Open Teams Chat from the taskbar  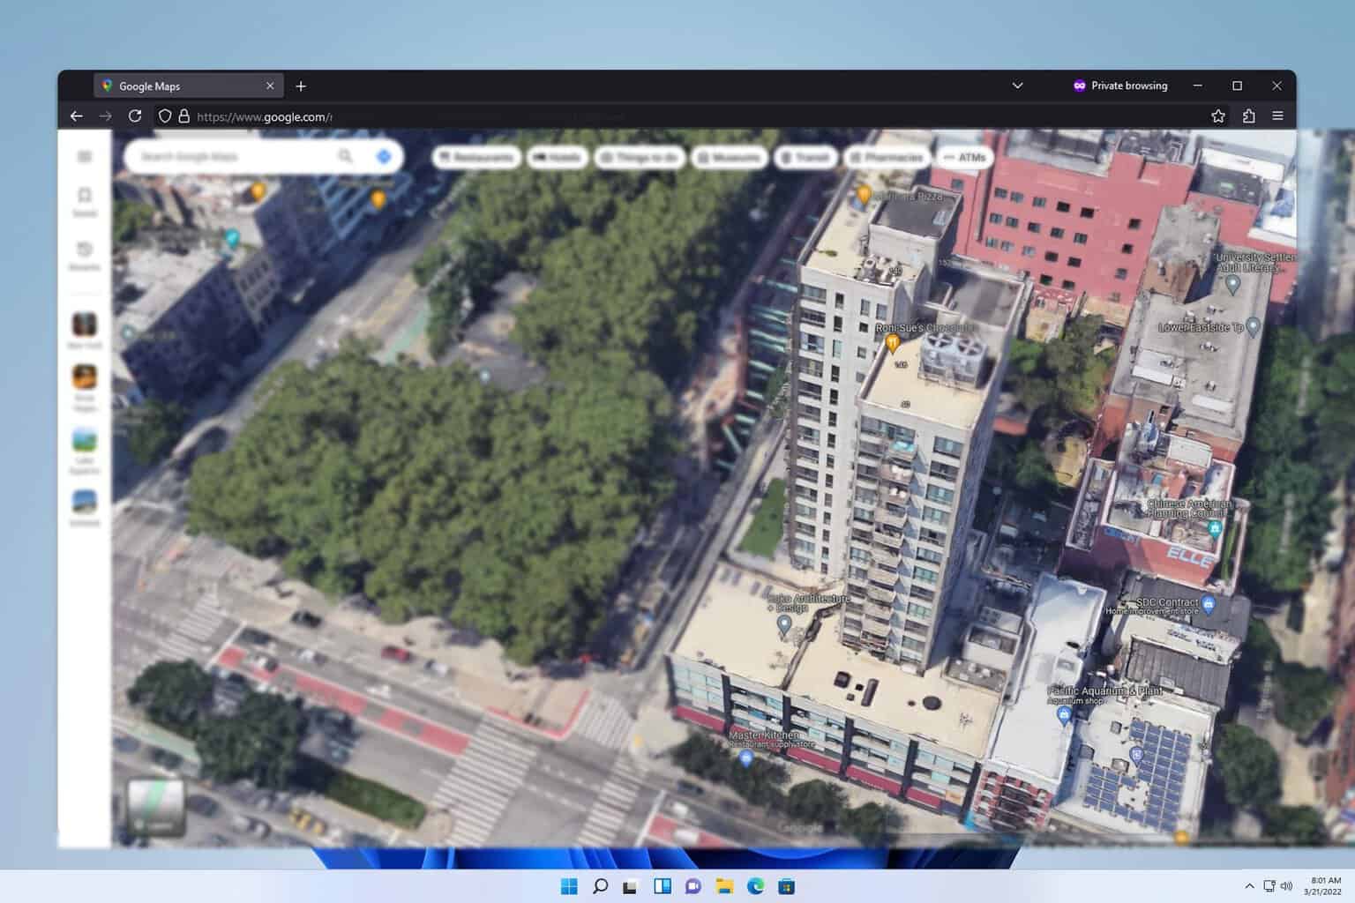(x=693, y=886)
